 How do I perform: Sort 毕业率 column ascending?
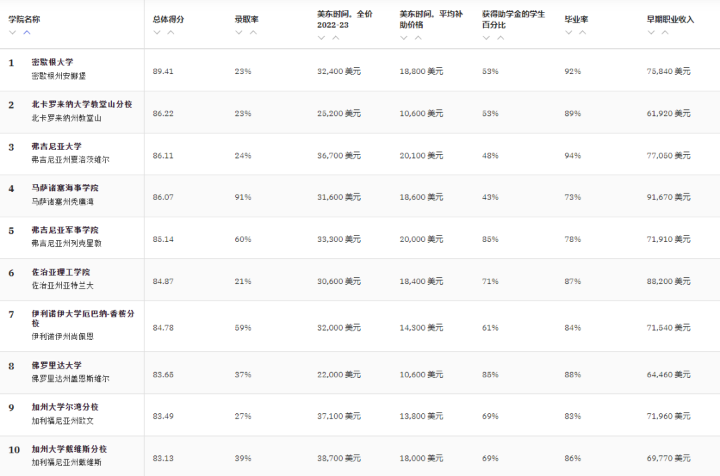click(583, 32)
